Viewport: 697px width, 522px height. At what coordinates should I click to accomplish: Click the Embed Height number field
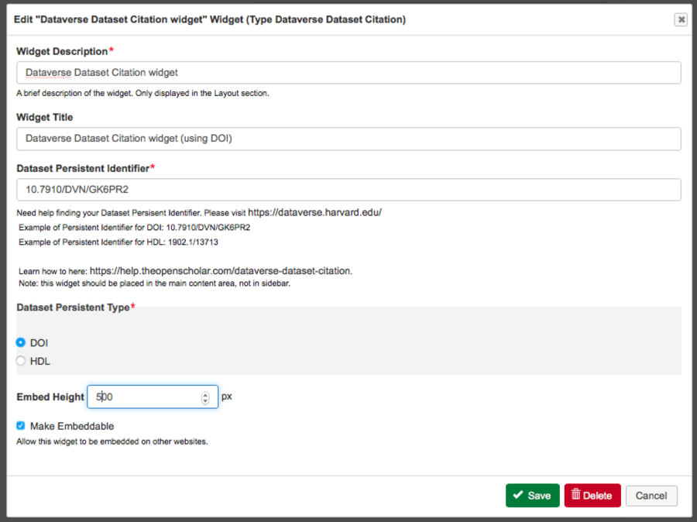pos(143,397)
